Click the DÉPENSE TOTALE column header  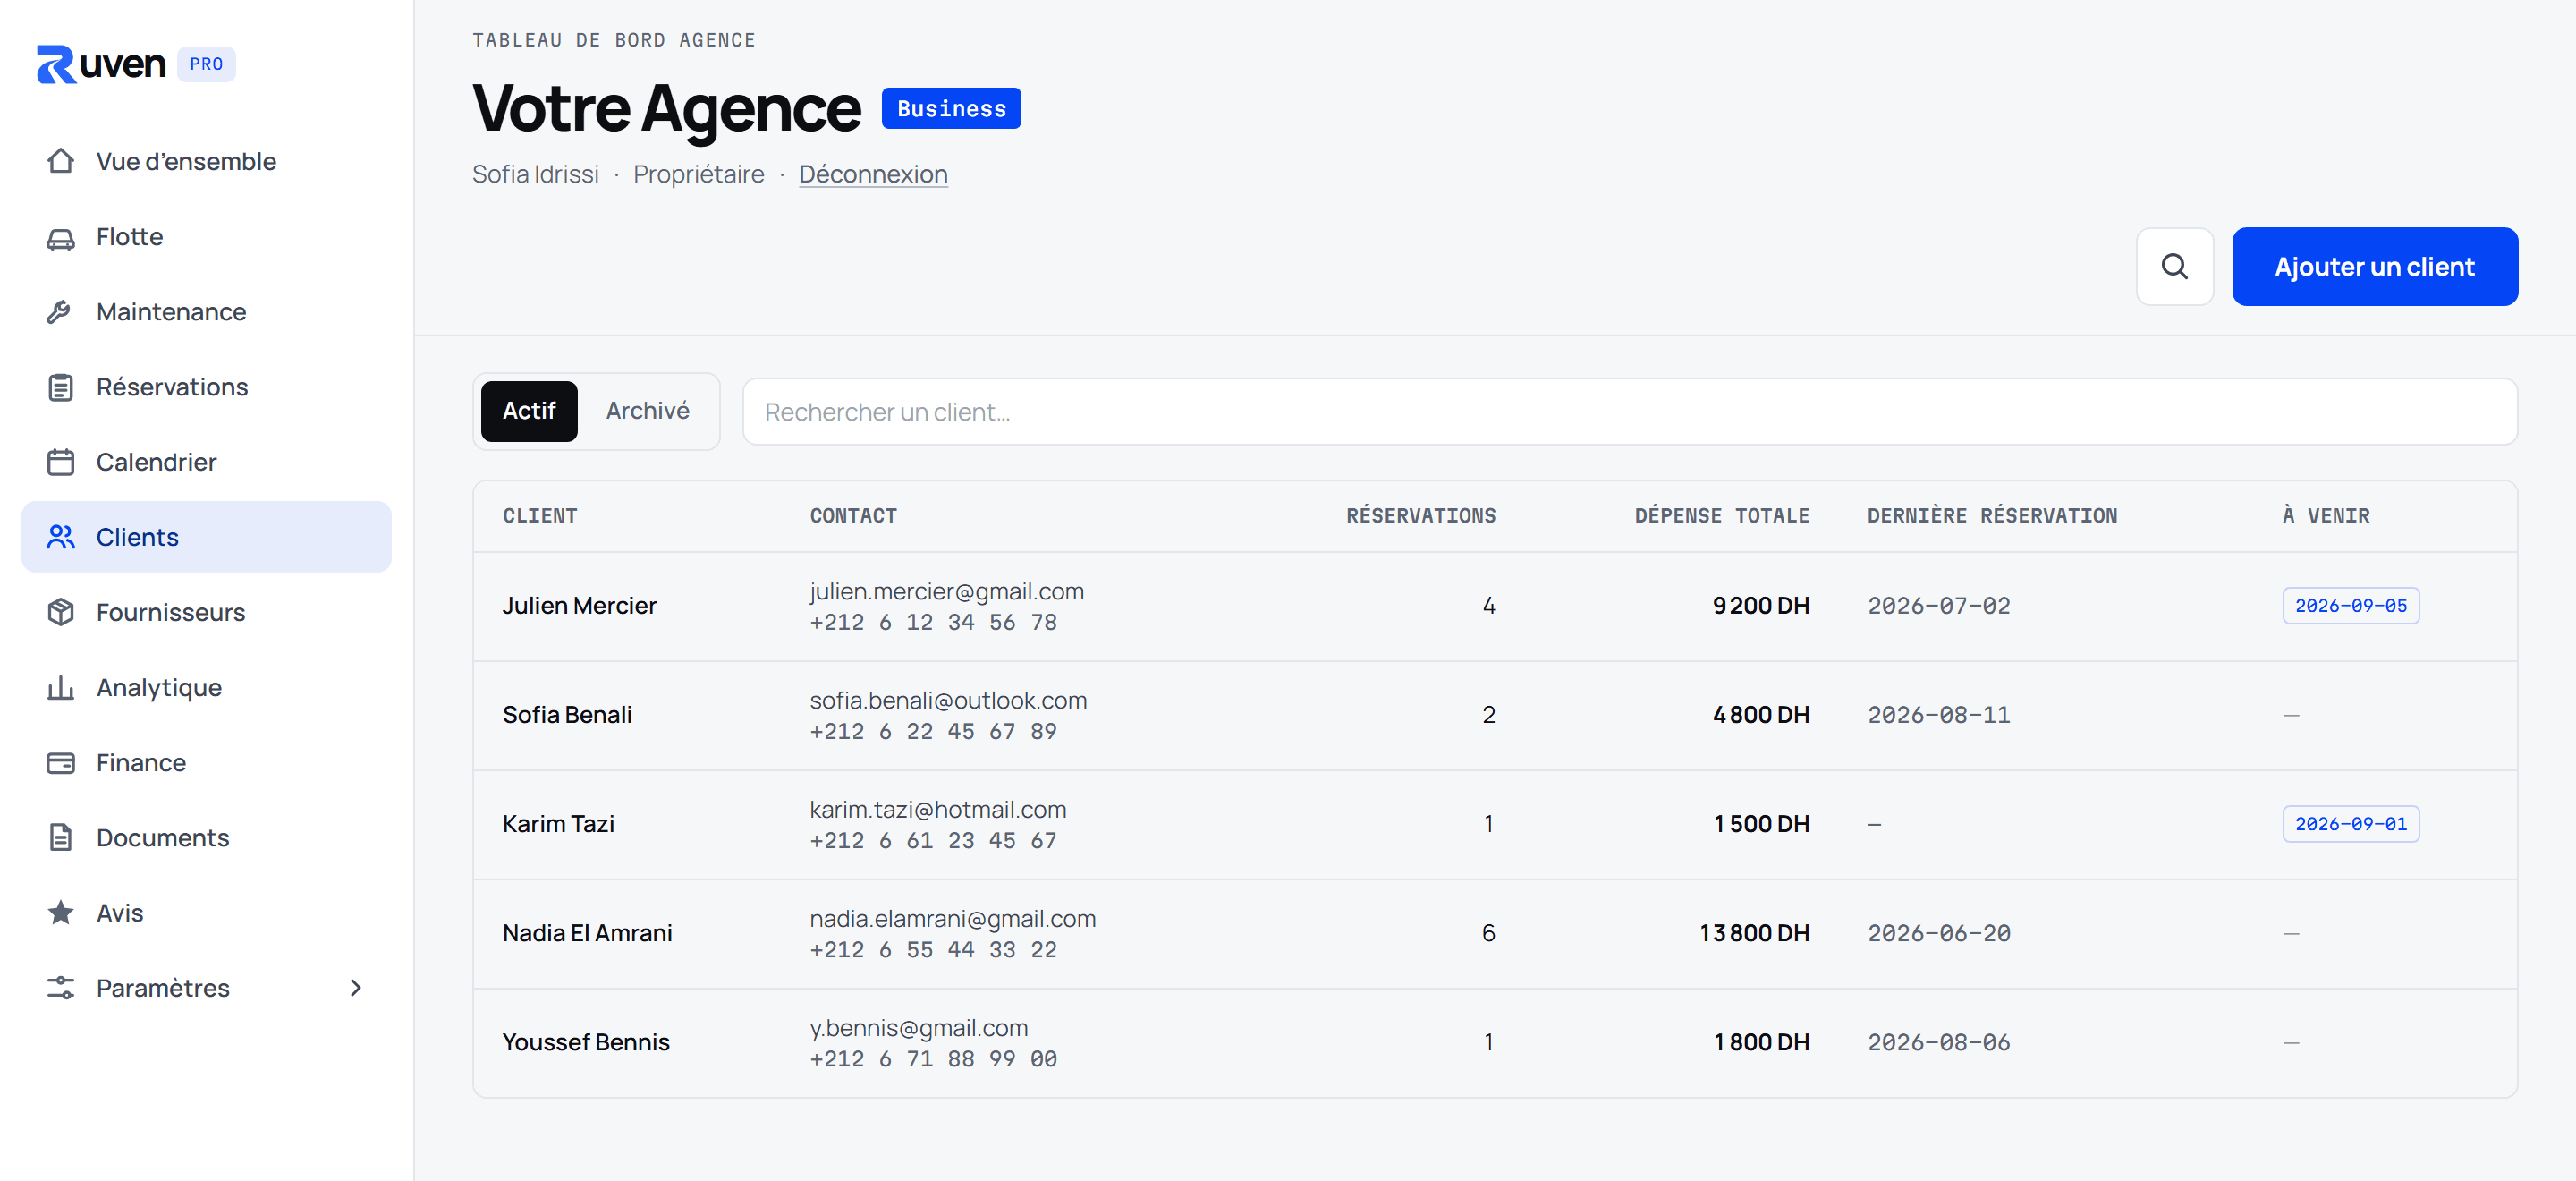(x=1721, y=516)
